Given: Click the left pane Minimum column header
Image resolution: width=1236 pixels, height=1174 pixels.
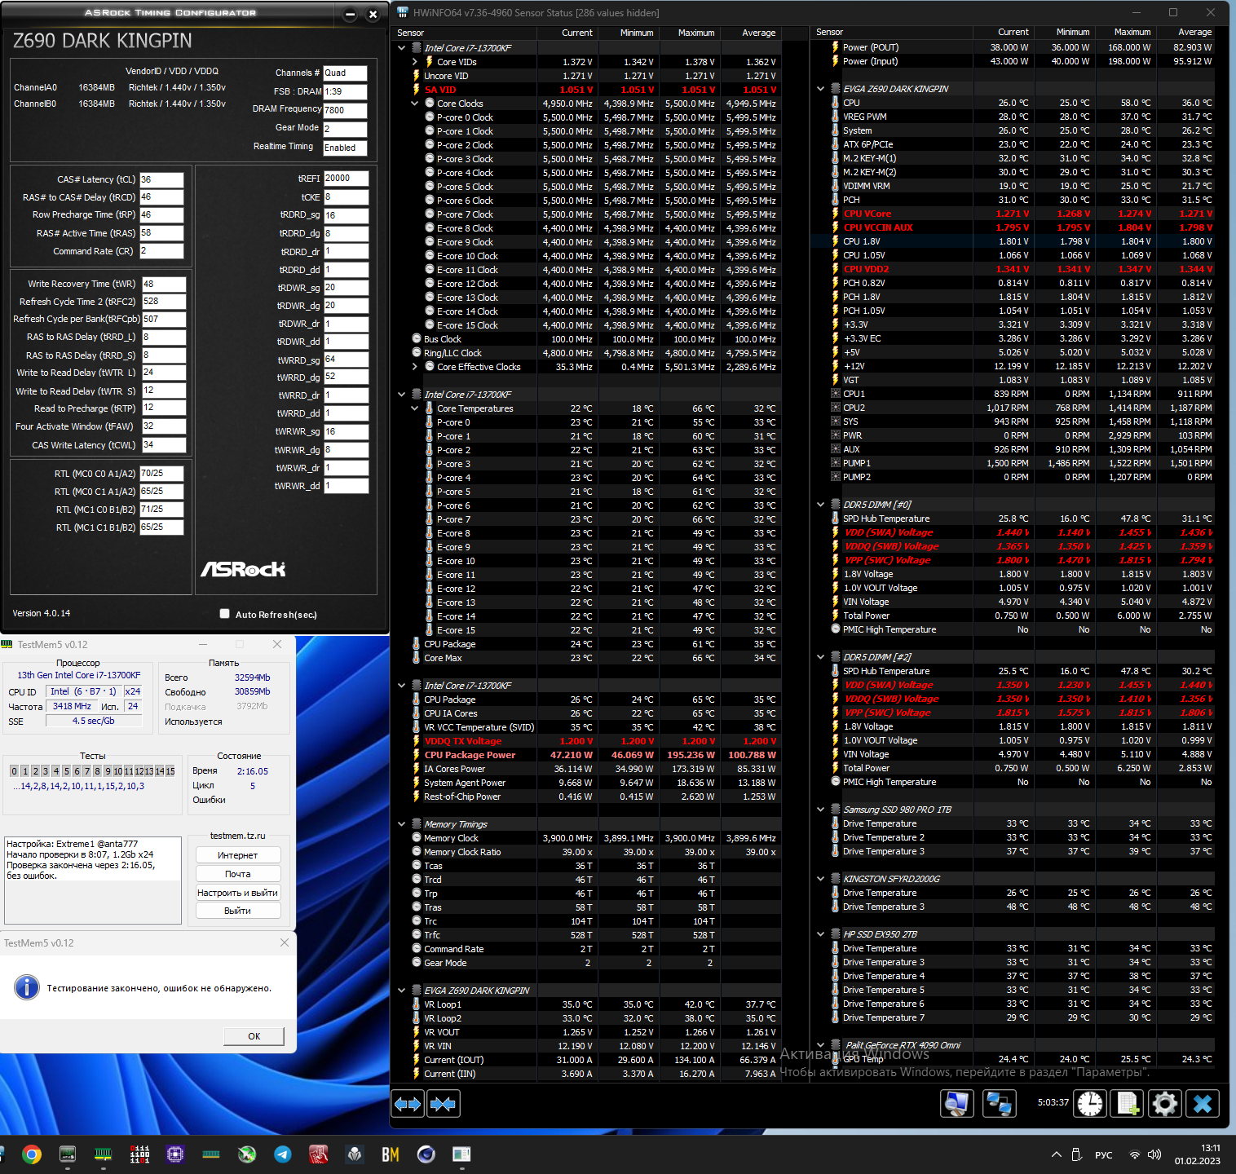Looking at the screenshot, I should pos(629,33).
